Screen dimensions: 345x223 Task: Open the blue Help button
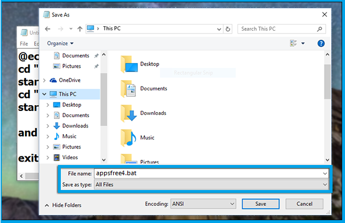[321, 43]
